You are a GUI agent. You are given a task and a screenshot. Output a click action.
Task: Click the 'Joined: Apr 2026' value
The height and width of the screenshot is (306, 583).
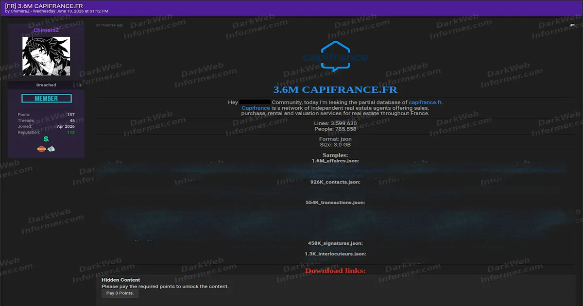[66, 126]
